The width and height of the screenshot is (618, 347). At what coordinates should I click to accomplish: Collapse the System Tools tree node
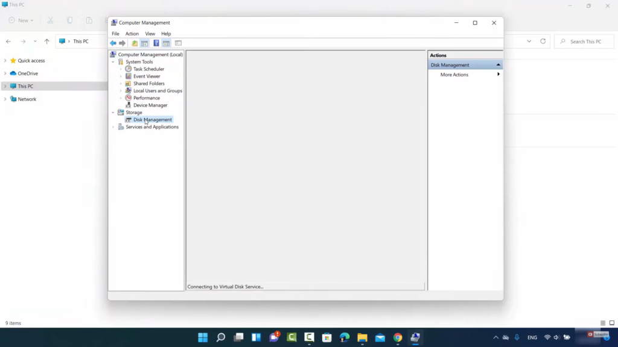pyautogui.click(x=113, y=62)
